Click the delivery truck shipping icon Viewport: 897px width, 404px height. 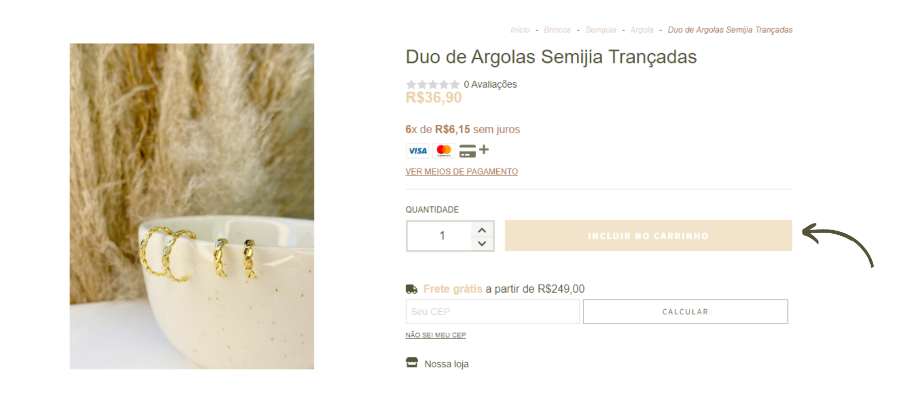(412, 289)
